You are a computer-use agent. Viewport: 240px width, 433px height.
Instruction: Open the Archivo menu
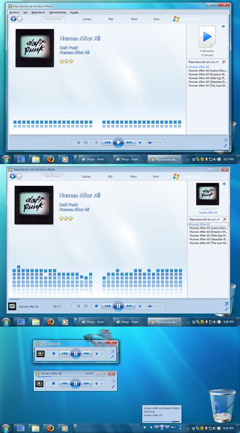click(14, 13)
